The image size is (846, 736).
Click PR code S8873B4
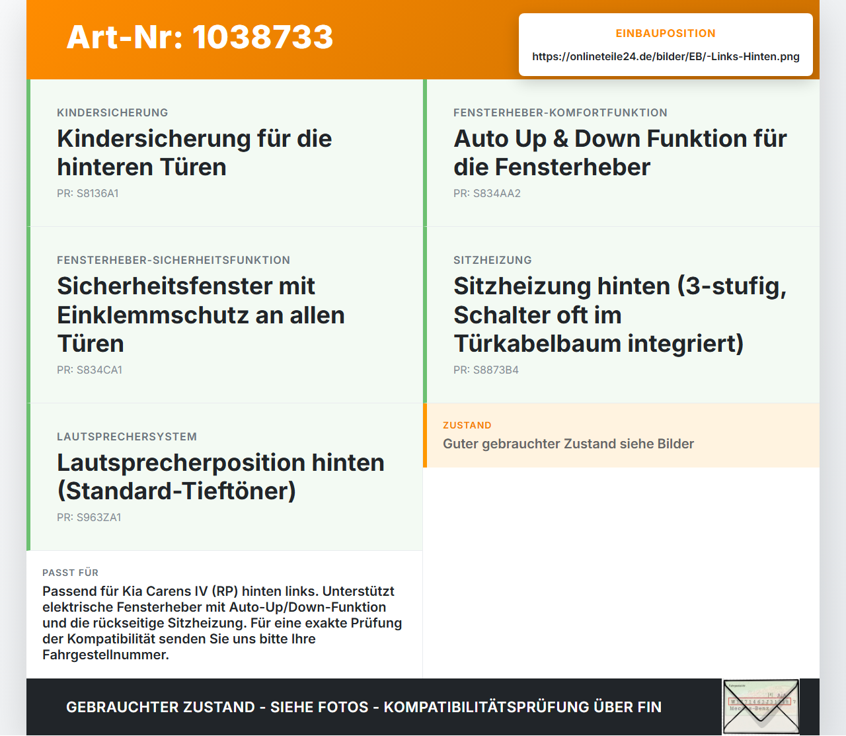tap(486, 370)
